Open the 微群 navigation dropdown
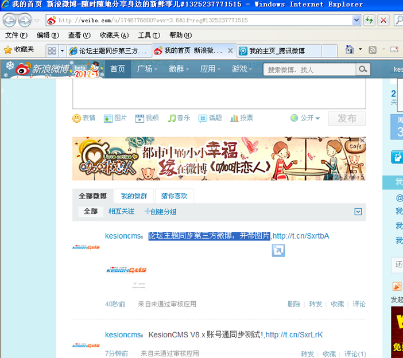The height and width of the screenshot is (358, 403). click(179, 69)
